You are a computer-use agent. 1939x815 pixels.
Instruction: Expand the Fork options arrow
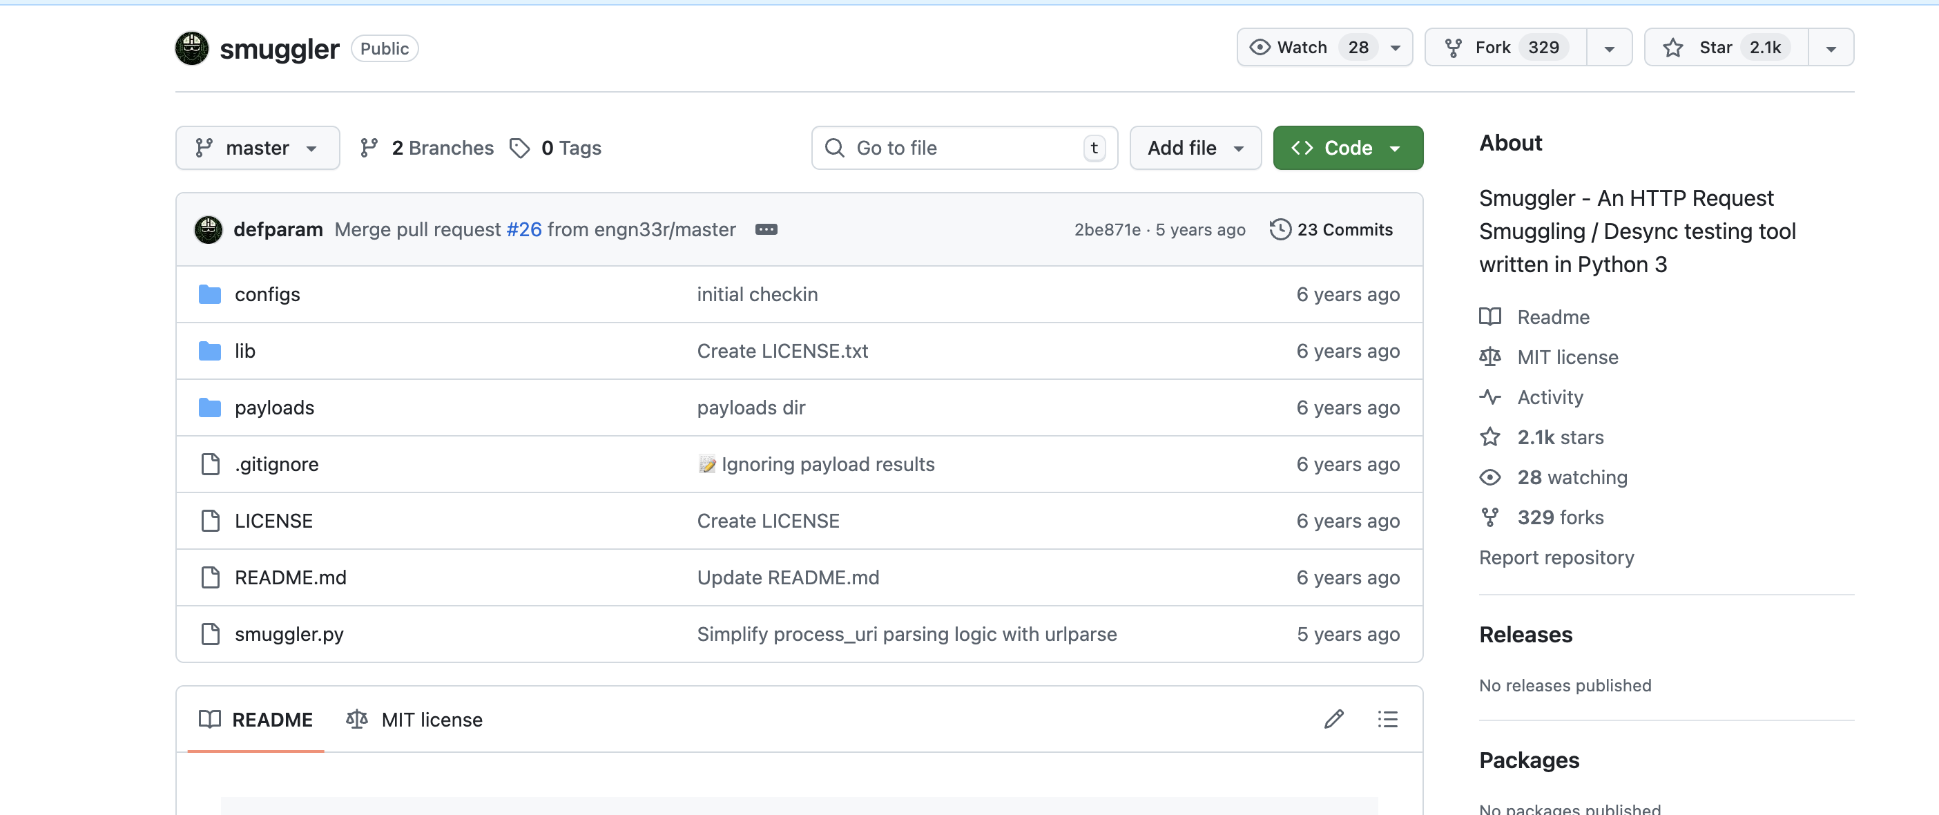[1608, 48]
